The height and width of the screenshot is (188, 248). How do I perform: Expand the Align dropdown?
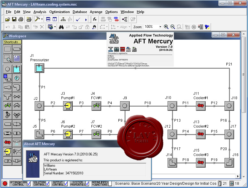tap(129, 27)
